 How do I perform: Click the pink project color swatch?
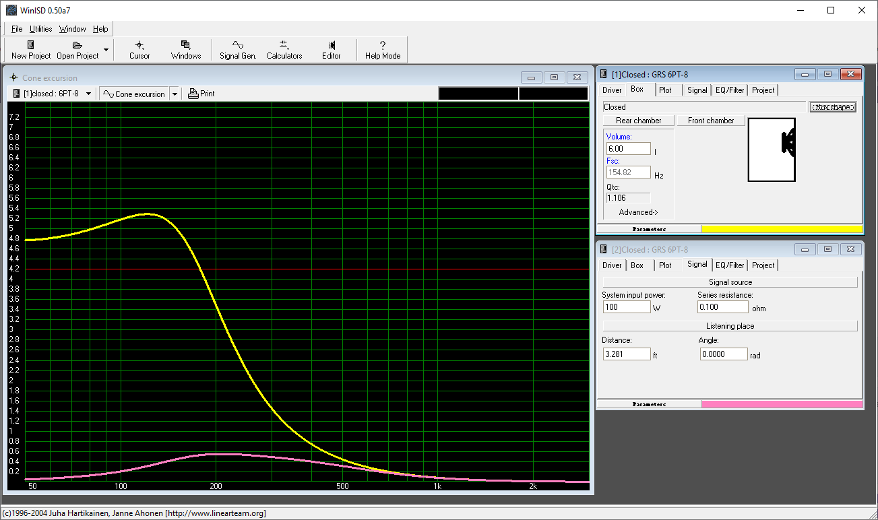click(x=782, y=404)
